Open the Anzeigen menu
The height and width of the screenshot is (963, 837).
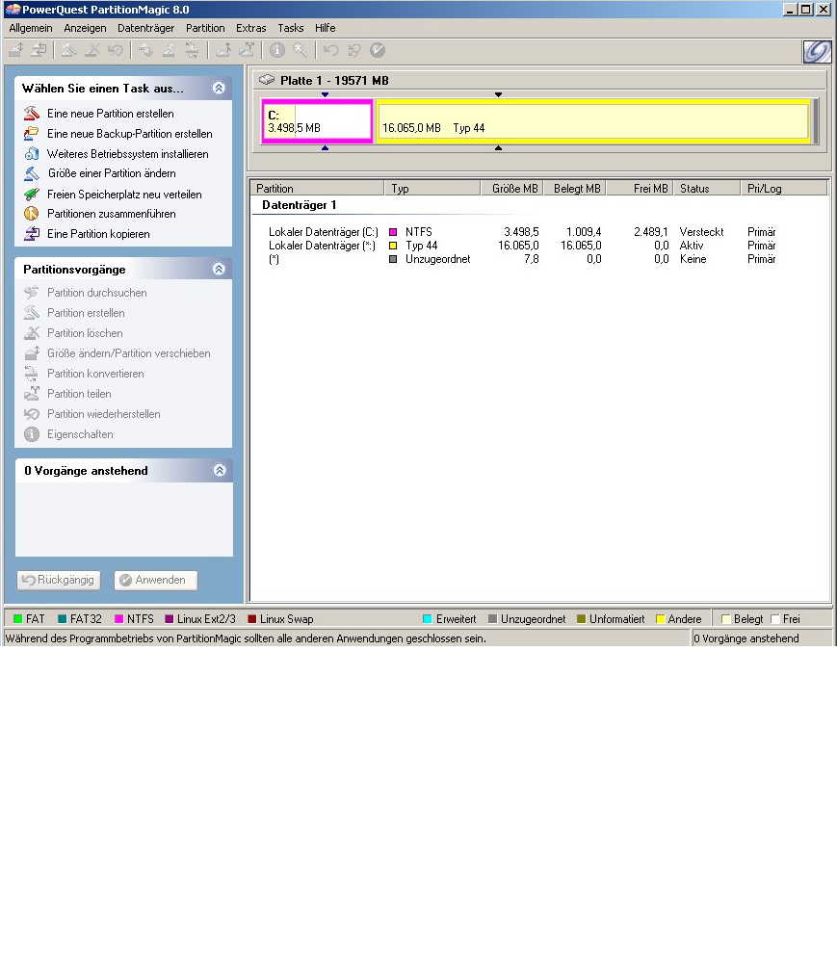tap(85, 28)
